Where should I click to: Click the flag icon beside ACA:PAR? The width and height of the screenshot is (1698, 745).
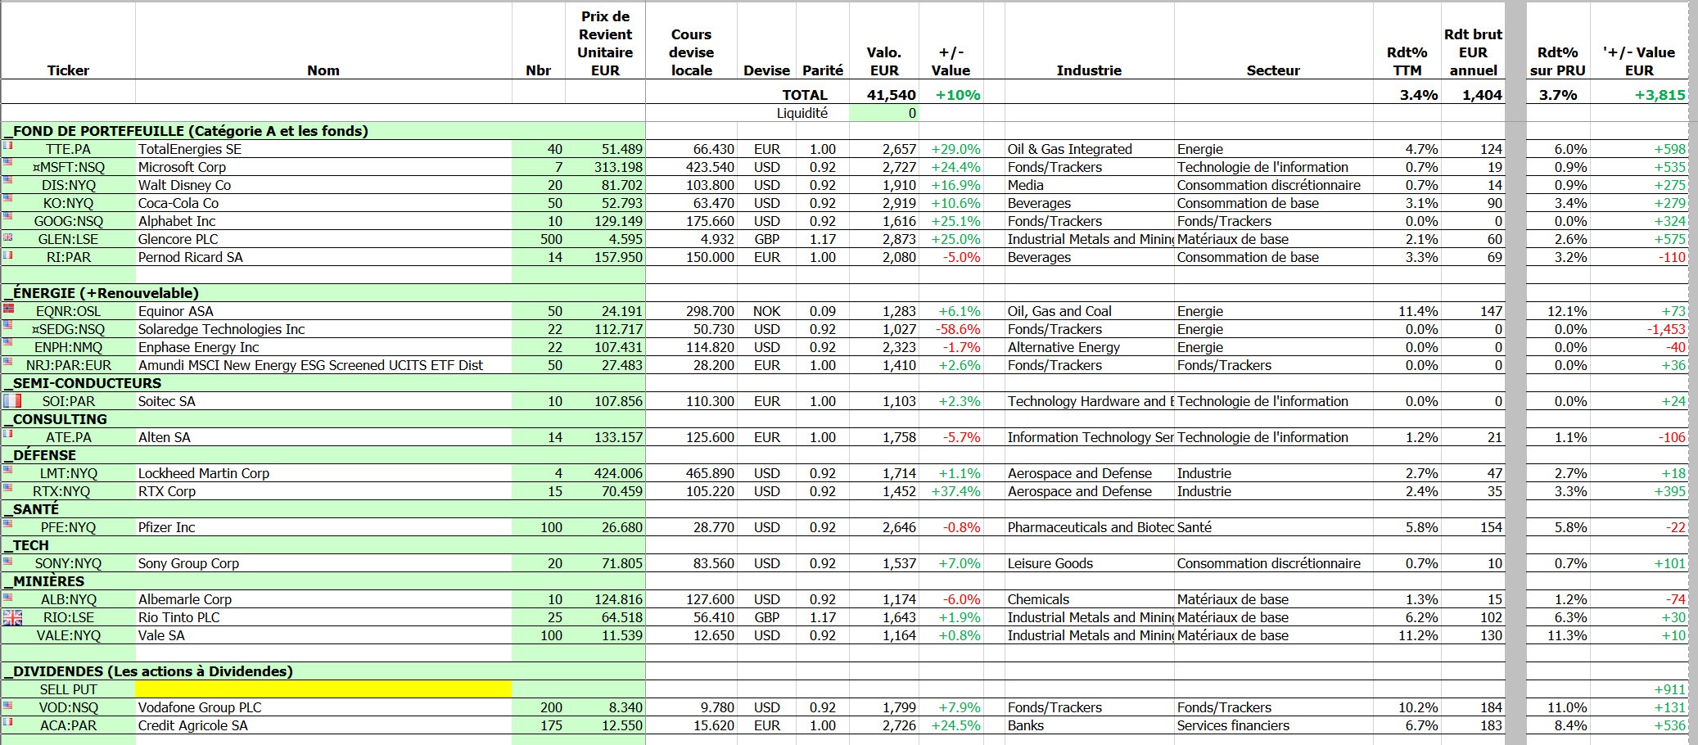[8, 722]
